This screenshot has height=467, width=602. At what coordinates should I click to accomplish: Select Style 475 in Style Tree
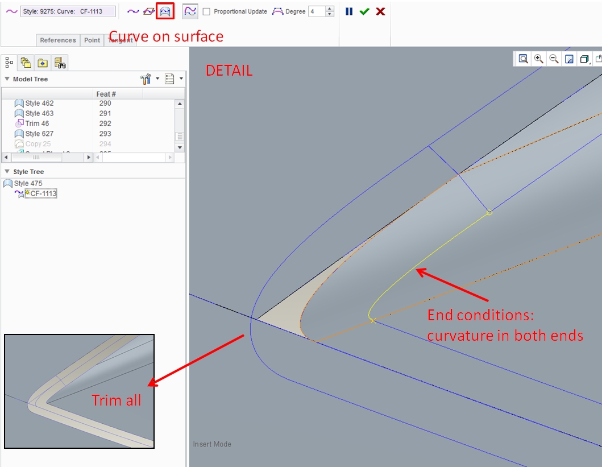(28, 184)
